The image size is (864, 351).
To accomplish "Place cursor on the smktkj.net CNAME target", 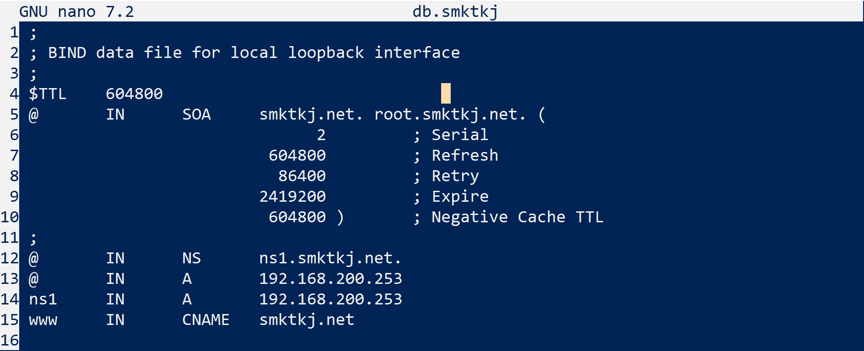I will point(306,320).
